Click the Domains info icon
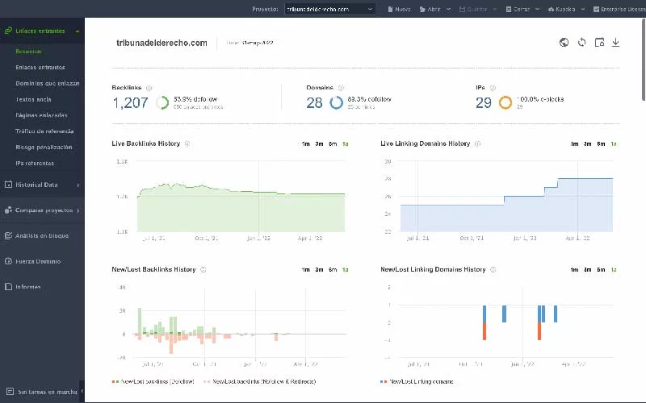This screenshot has width=646, height=403. click(341, 88)
